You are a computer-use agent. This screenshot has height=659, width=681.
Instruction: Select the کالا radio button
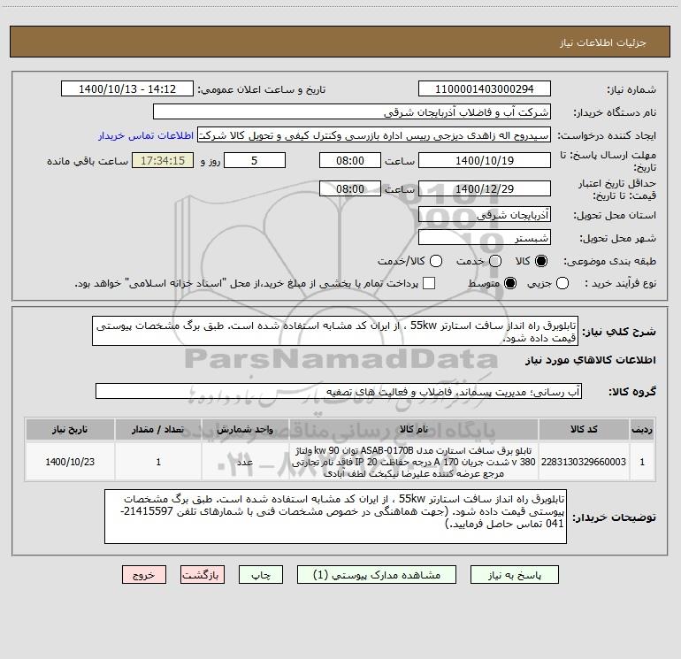pos(541,261)
